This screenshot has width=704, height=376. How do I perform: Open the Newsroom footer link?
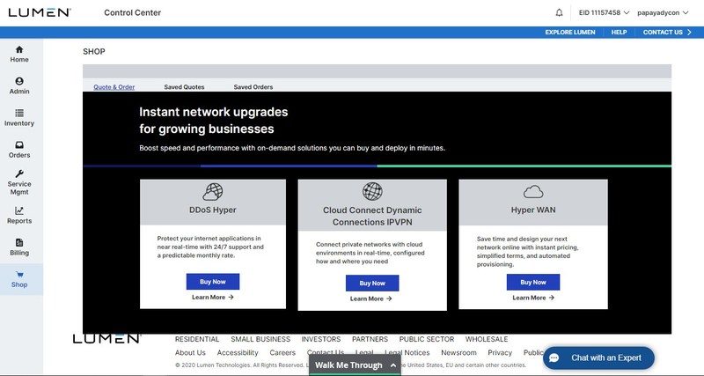(458, 352)
